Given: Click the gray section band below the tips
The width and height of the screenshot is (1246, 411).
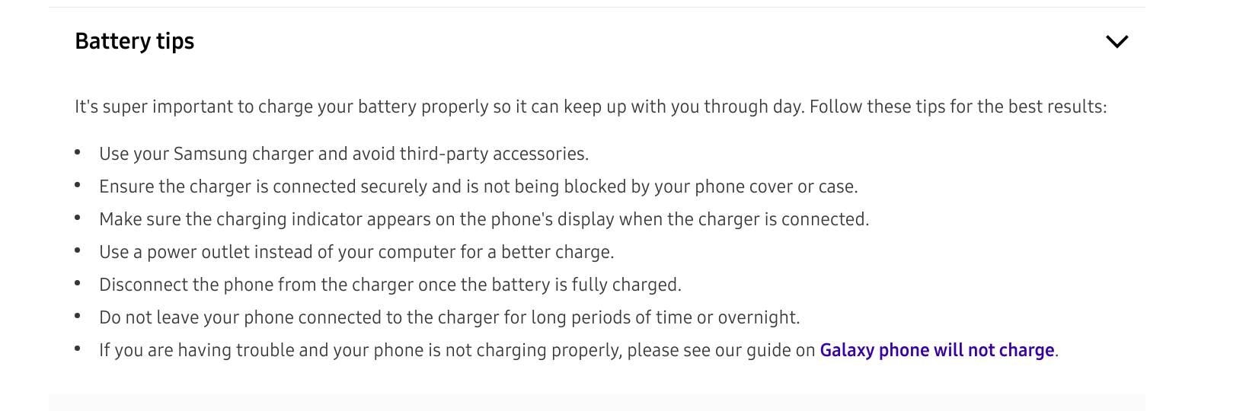Looking at the screenshot, I should (x=596, y=403).
